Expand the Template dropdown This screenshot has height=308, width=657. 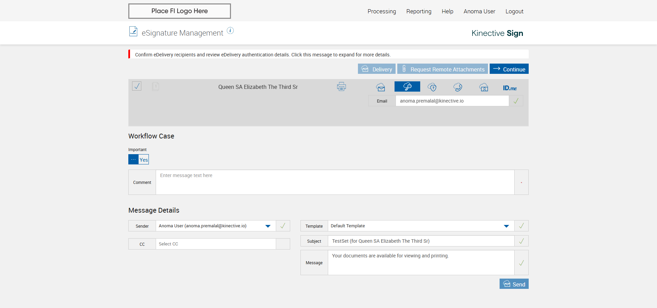pyautogui.click(x=506, y=226)
